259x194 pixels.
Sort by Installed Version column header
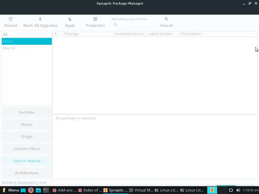pyautogui.click(x=129, y=34)
